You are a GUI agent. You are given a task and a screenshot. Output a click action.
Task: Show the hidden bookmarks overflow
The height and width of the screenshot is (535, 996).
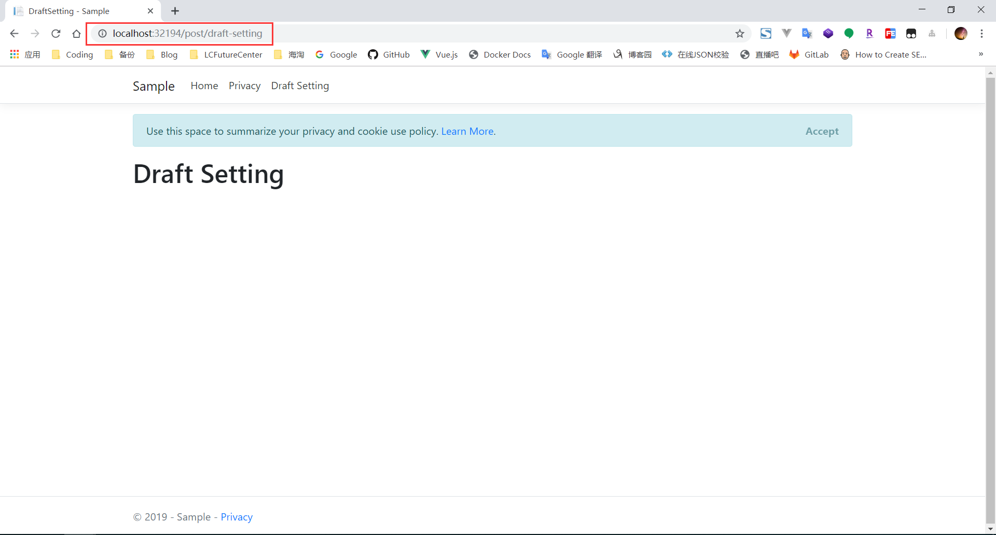point(980,54)
